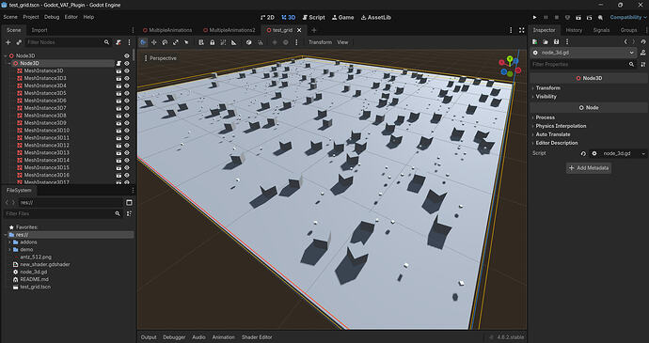Hide the MeshInstance3D5 node
The image size is (649, 343).
(x=127, y=93)
